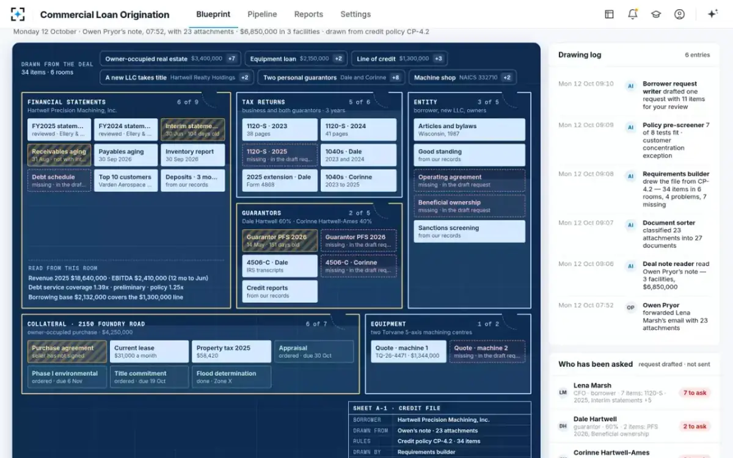Click the AI avatar beside Document sorter
This screenshot has width=733, height=458.
click(630, 225)
